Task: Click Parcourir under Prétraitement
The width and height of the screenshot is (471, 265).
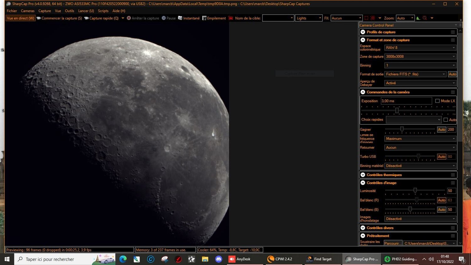Action: [392, 243]
